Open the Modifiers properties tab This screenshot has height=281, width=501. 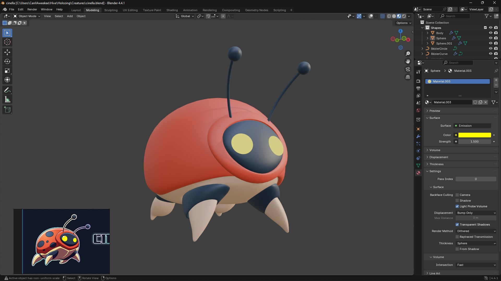[418, 136]
